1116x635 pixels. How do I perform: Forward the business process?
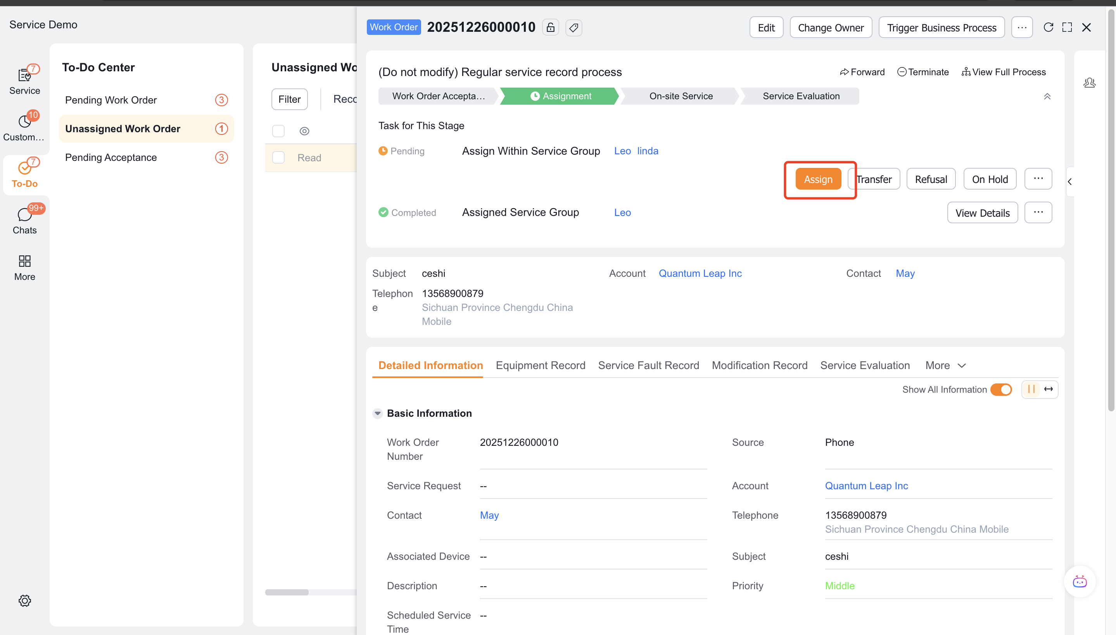(862, 72)
